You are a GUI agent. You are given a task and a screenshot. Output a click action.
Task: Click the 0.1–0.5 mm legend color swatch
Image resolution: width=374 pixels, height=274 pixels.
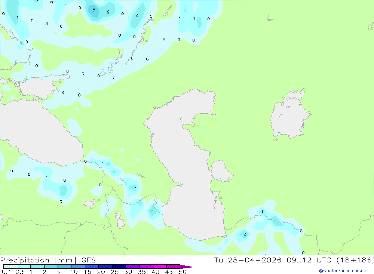[10, 267]
